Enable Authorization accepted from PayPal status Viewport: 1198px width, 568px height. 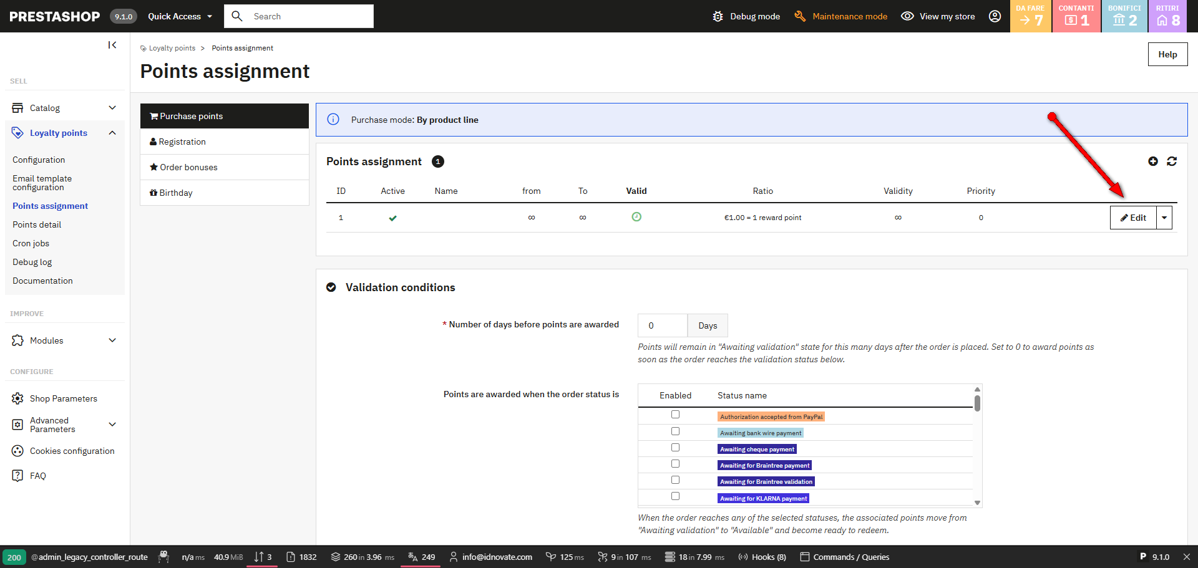[x=675, y=415]
